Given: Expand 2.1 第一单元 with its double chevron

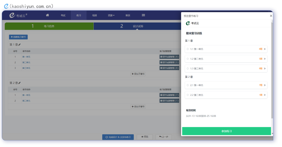Looking at the screenshot, I should point(264,85).
